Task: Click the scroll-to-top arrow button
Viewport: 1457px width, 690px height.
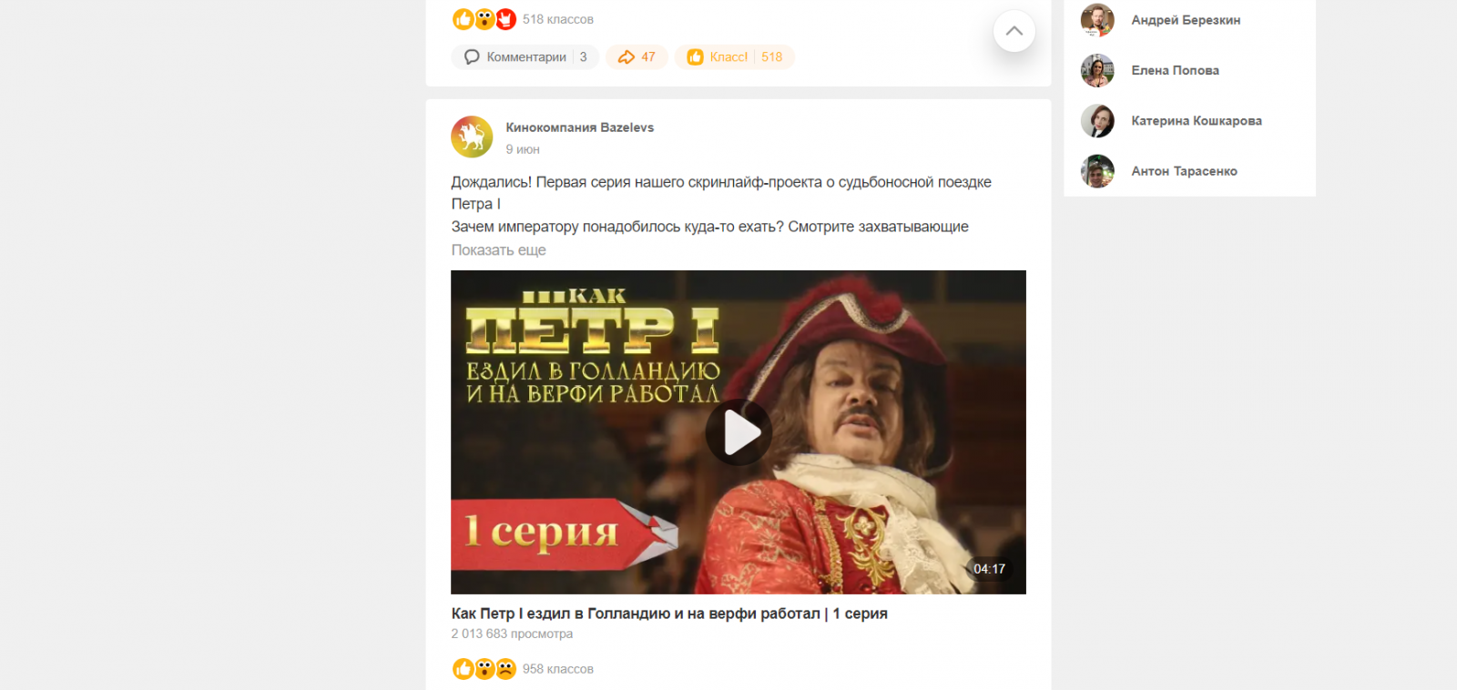Action: coord(1014,31)
